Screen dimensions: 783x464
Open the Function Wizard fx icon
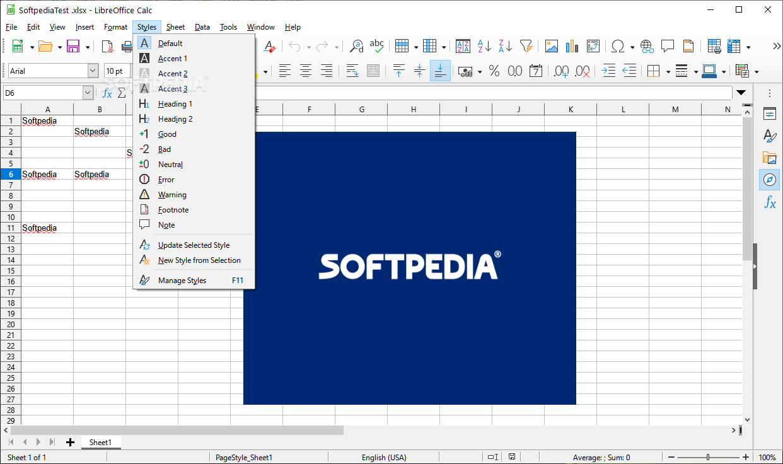tap(107, 93)
